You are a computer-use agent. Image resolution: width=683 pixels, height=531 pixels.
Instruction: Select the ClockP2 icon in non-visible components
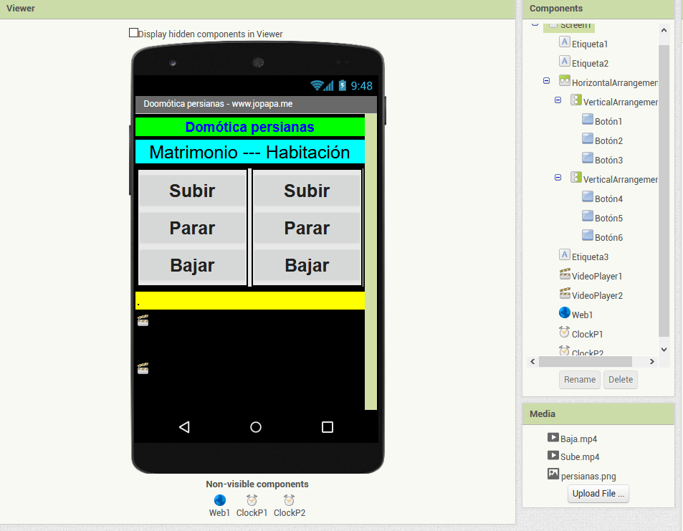tap(289, 500)
